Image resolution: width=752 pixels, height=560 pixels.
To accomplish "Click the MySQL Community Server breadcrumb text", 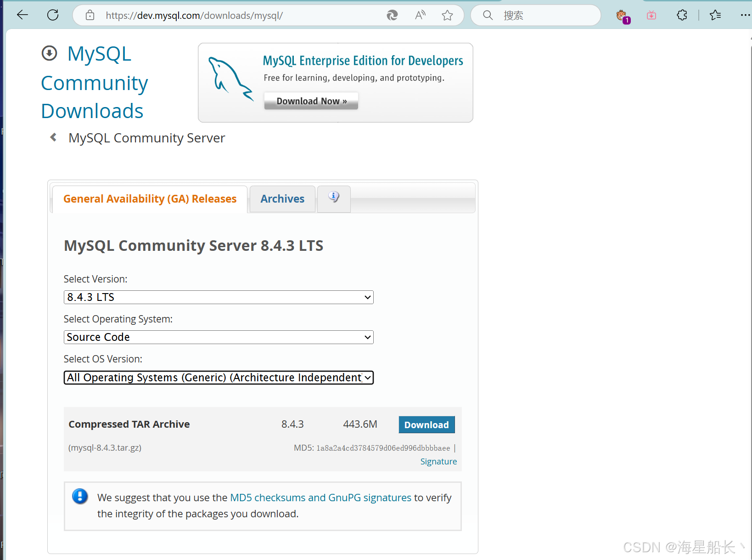I will [x=146, y=138].
